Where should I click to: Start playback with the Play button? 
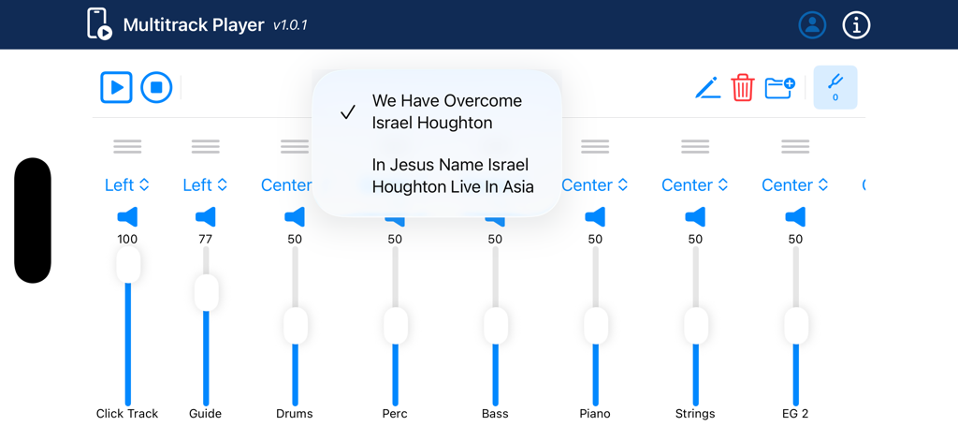[x=116, y=87]
